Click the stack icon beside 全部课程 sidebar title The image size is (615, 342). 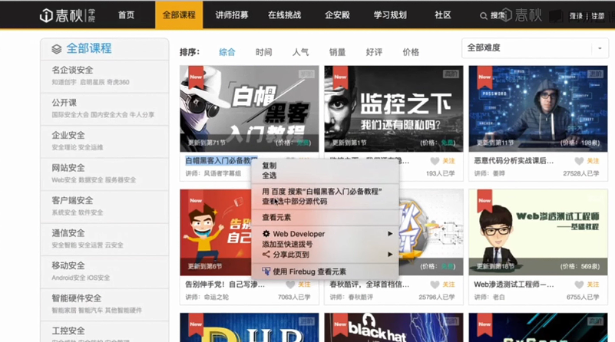57,49
